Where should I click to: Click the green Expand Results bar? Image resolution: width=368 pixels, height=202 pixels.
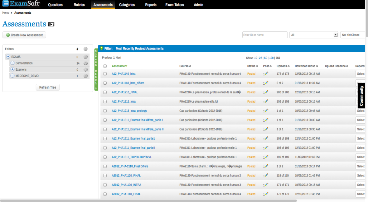(x=96, y=70)
